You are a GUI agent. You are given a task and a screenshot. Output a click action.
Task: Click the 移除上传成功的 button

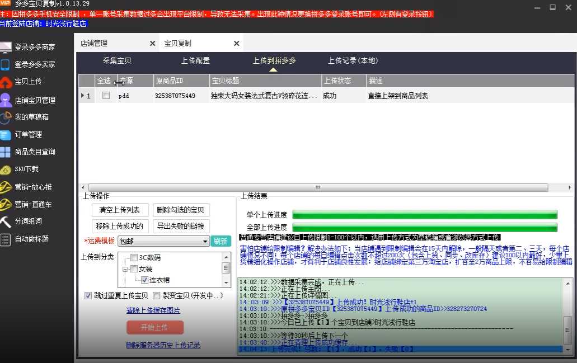(120, 226)
